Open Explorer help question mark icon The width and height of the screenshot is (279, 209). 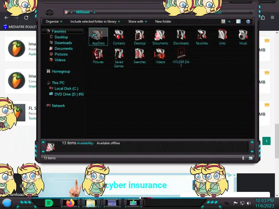[x=248, y=21]
